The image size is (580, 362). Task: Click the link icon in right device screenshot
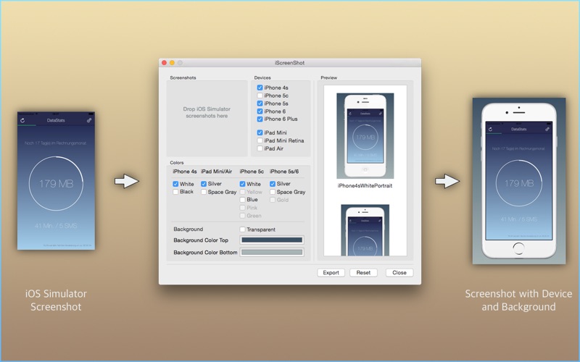coord(547,130)
